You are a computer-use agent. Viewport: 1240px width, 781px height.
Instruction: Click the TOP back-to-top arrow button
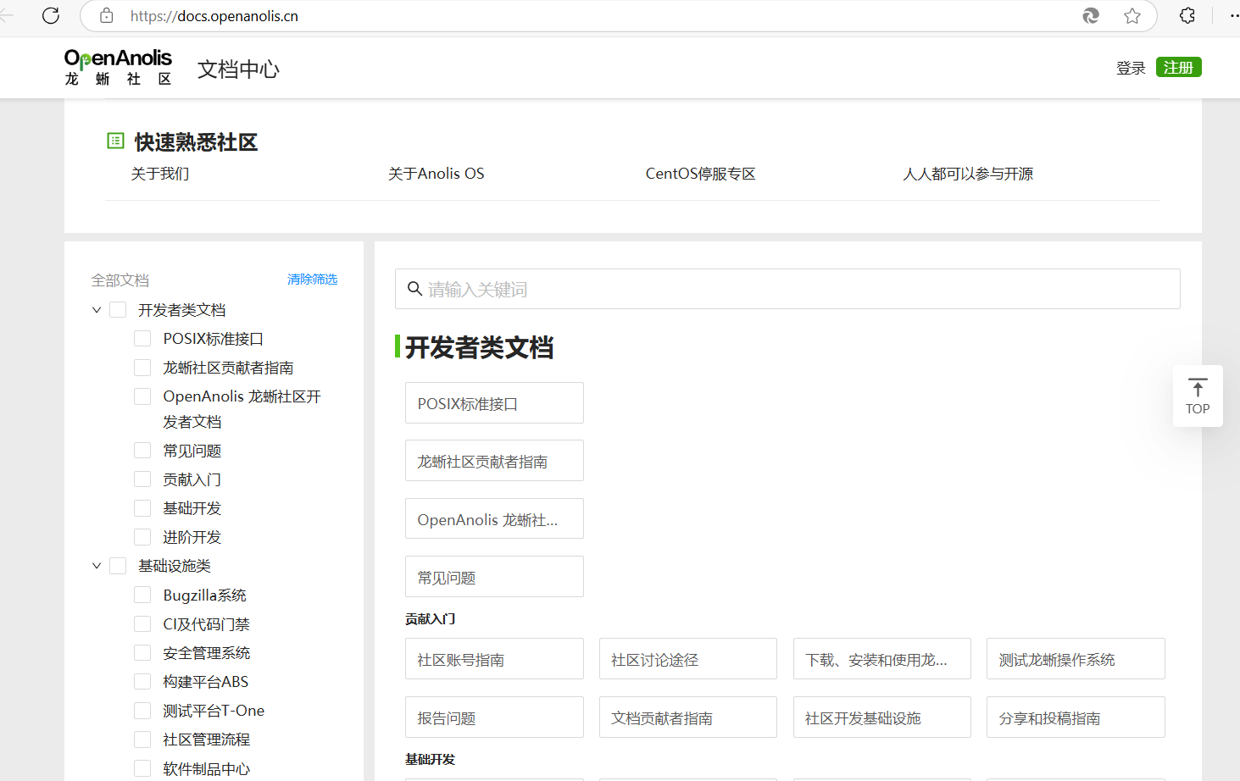(x=1198, y=396)
